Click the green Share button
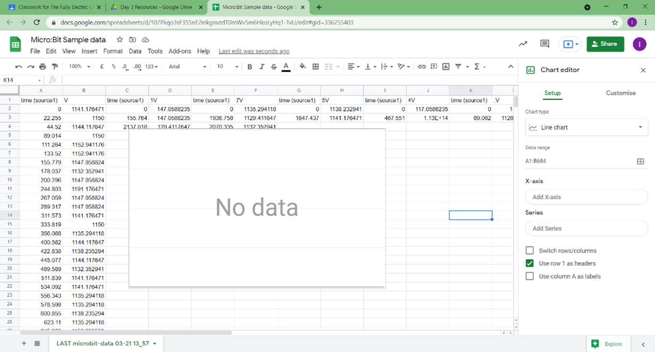The height and width of the screenshot is (352, 655). click(605, 44)
